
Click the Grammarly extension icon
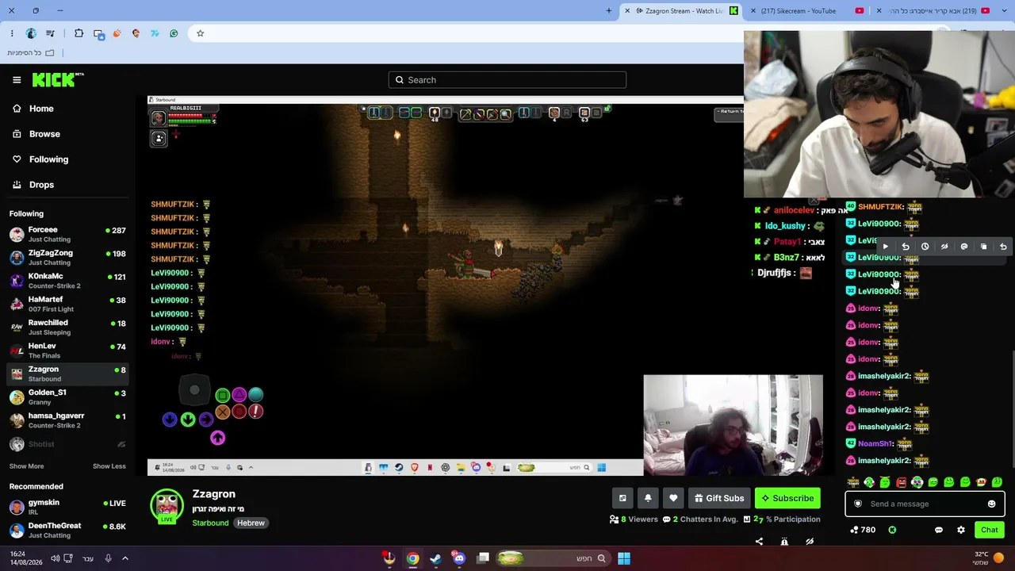click(x=174, y=33)
